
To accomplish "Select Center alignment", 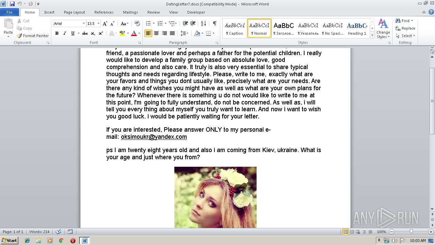I will pyautogui.click(x=156, y=33).
